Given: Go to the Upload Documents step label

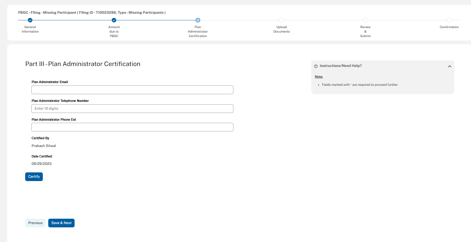Looking at the screenshot, I should (282, 29).
